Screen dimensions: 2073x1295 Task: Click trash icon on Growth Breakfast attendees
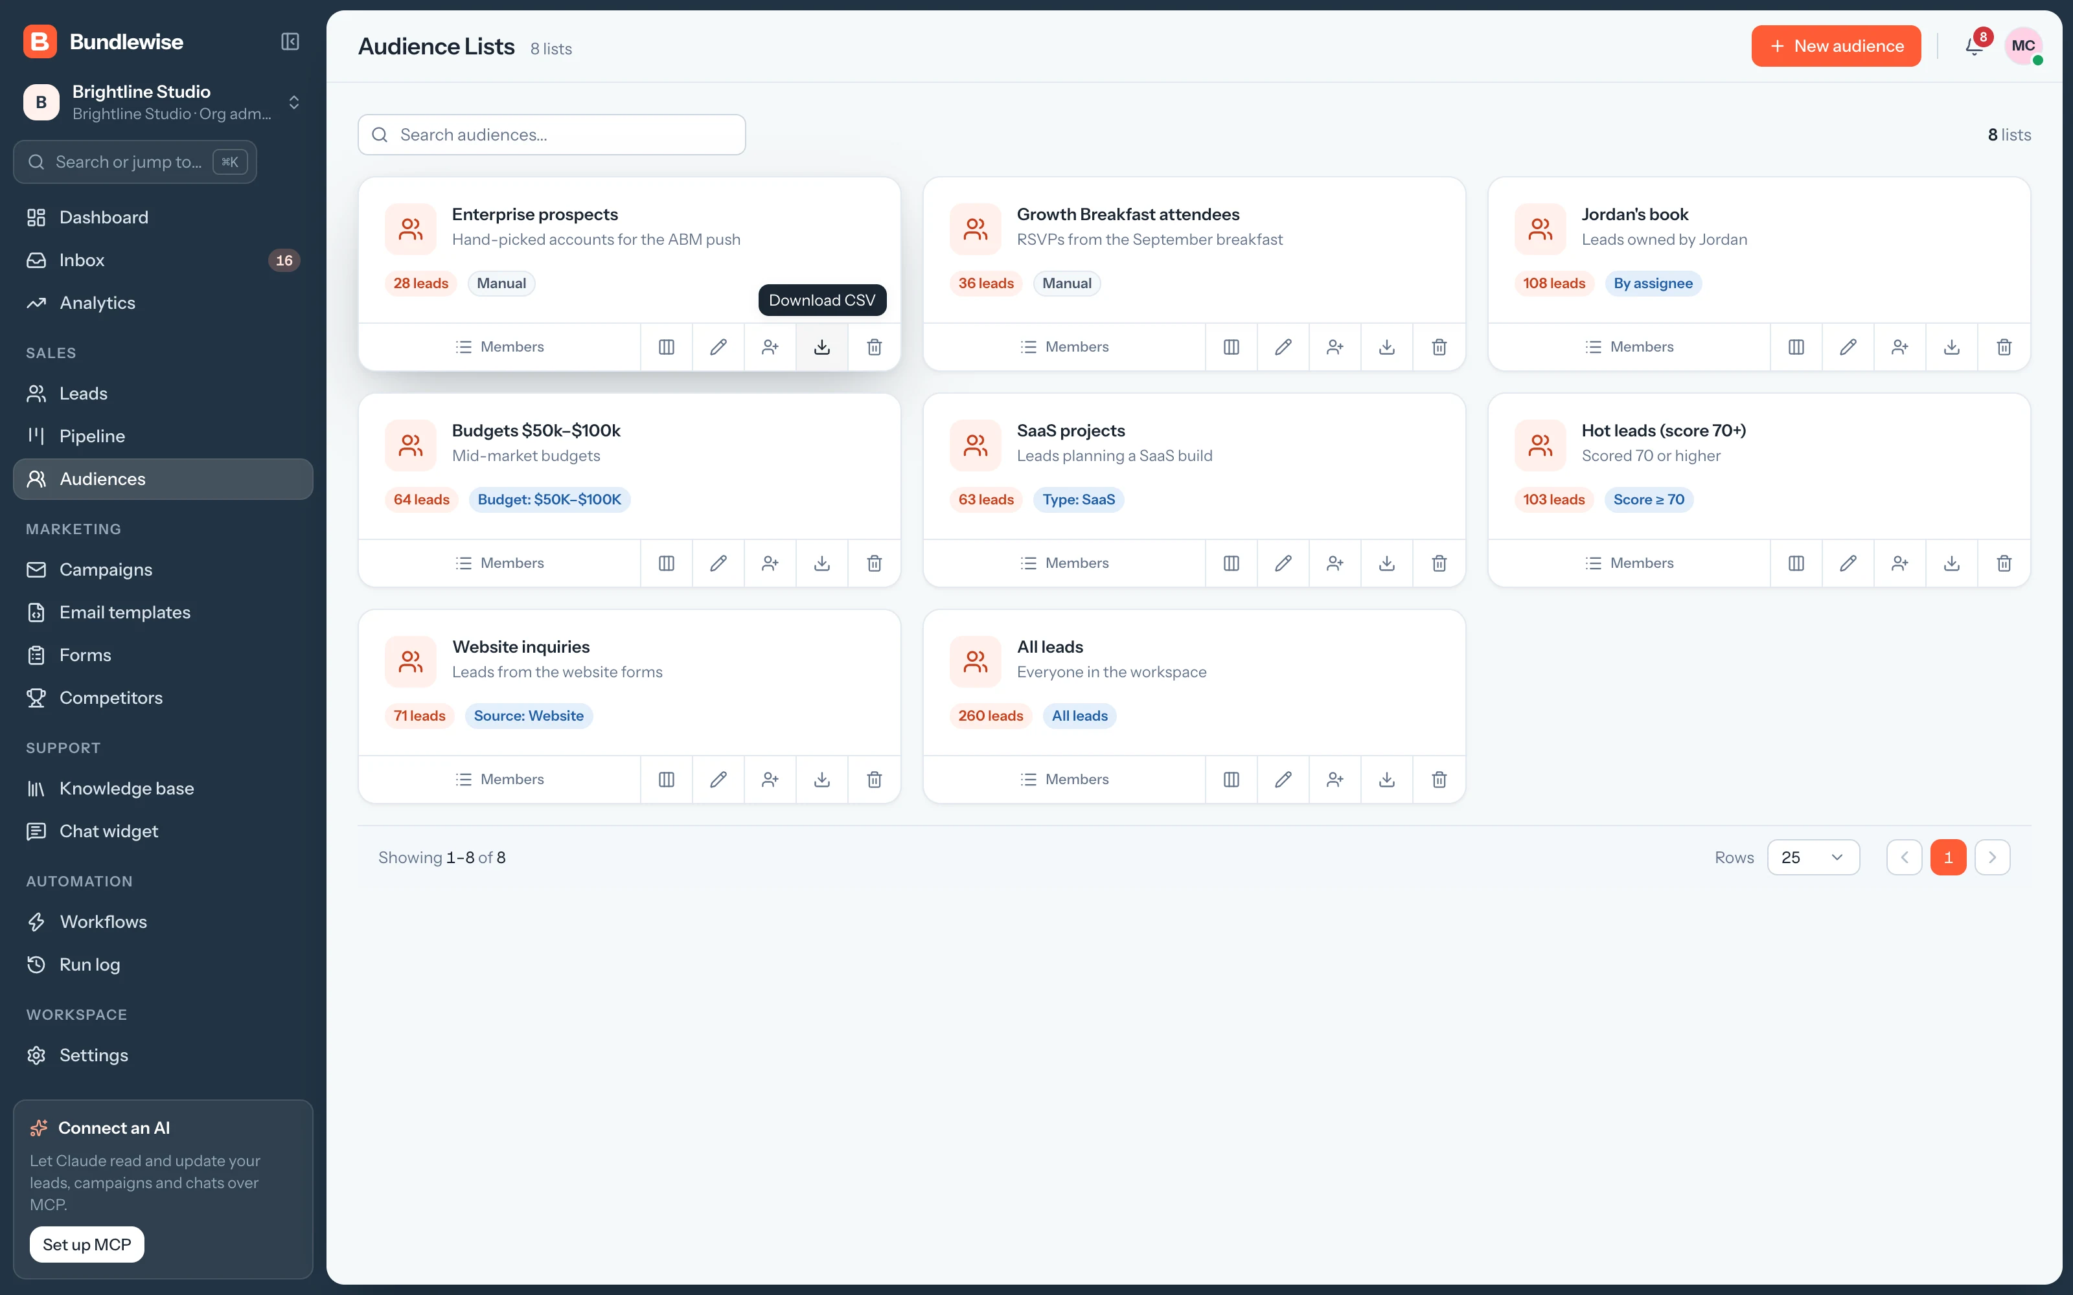coord(1438,347)
